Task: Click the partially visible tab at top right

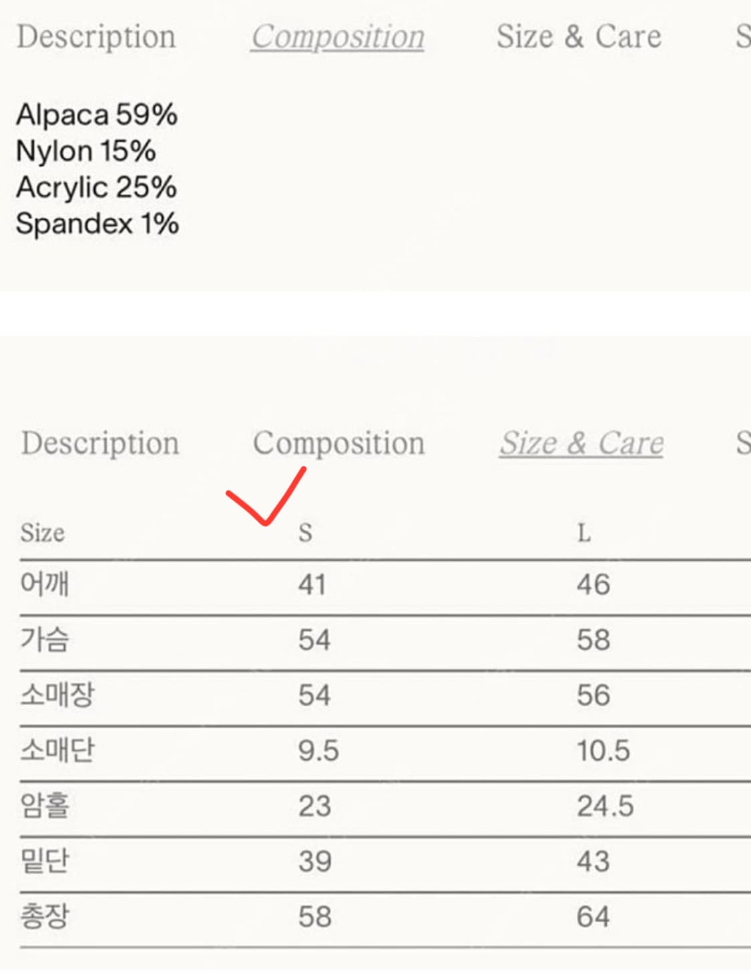Action: 741,37
